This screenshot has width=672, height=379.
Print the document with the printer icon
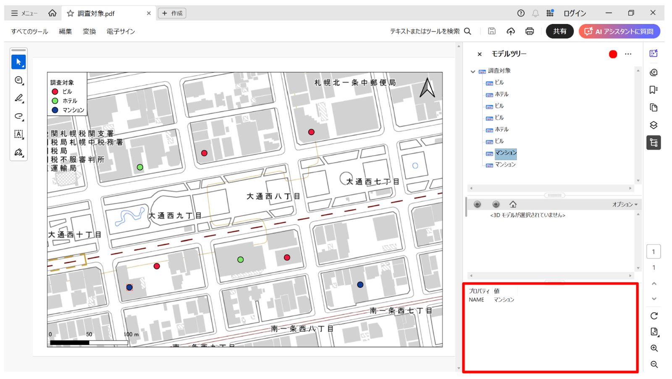530,31
